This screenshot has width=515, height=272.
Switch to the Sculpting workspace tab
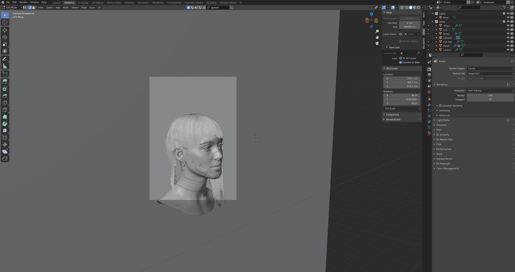point(83,3)
